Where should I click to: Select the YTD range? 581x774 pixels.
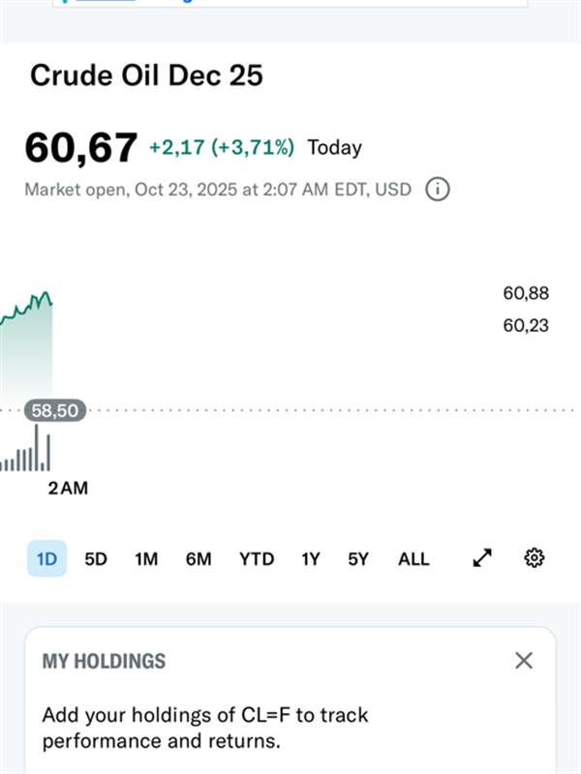click(x=257, y=559)
